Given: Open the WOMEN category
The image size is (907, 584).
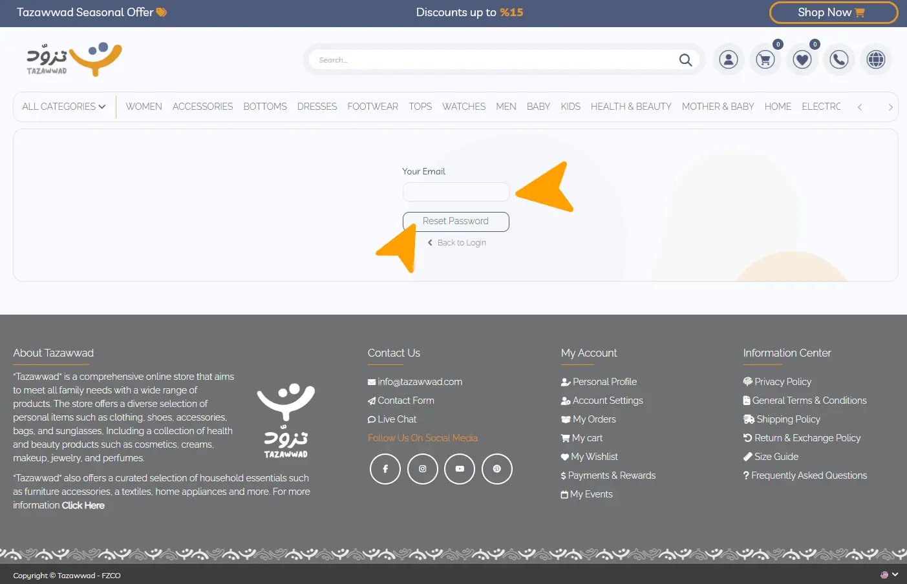Looking at the screenshot, I should (144, 107).
